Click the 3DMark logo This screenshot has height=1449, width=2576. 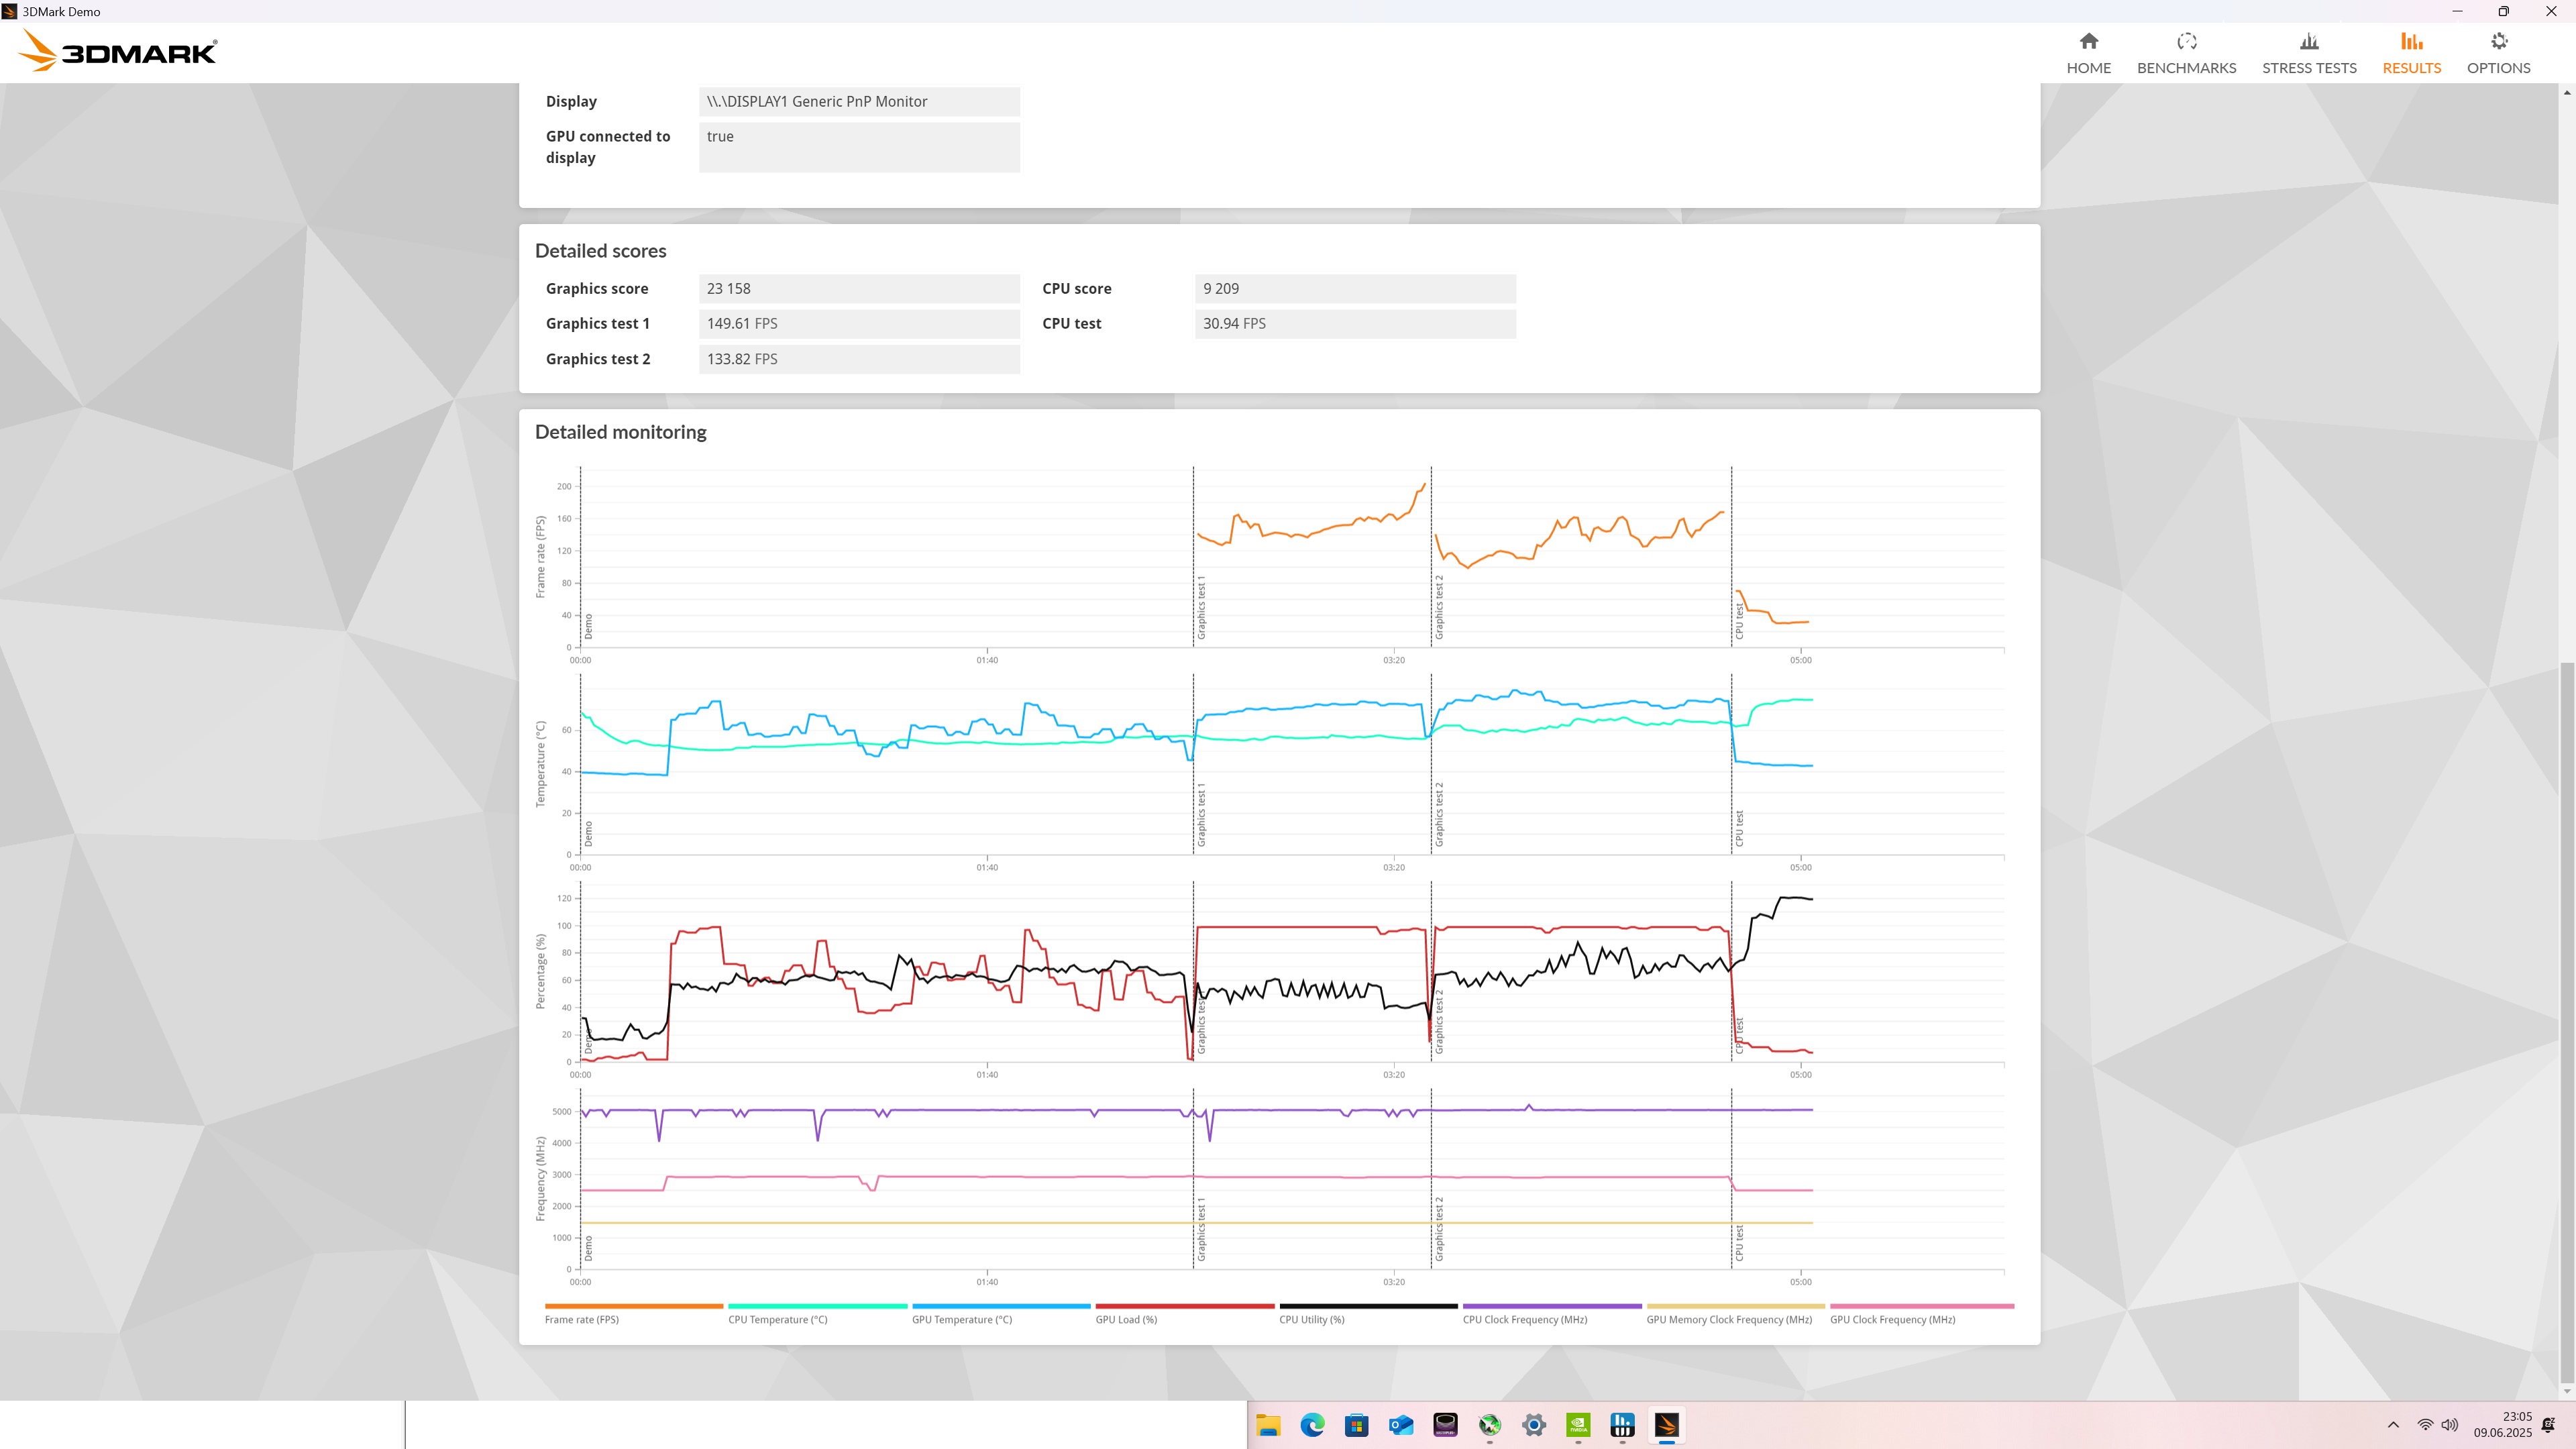pyautogui.click(x=118, y=51)
